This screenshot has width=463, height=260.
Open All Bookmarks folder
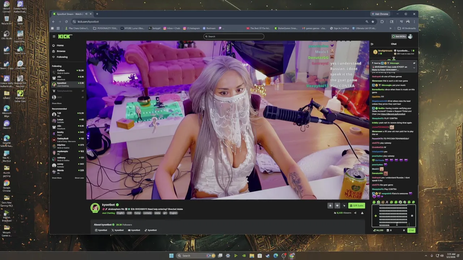point(407,28)
